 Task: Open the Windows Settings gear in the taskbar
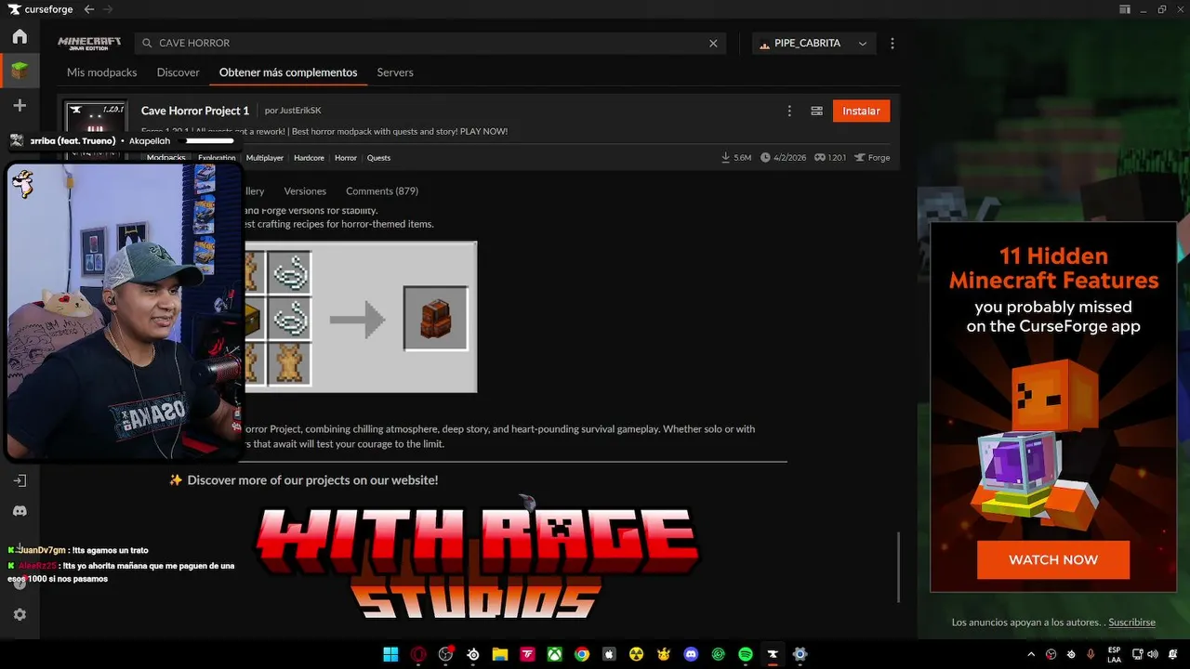[x=800, y=654]
